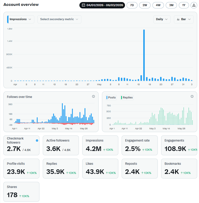Select the Impressions 4.2M card
Screen dimensions: 199x203
pyautogui.click(x=100, y=145)
